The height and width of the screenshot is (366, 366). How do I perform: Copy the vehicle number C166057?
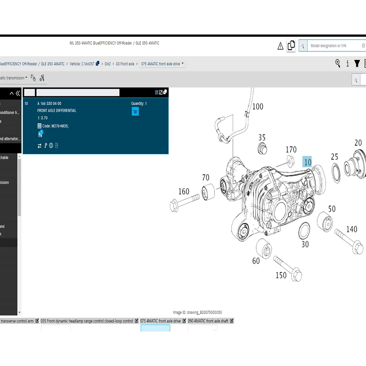[98, 63]
